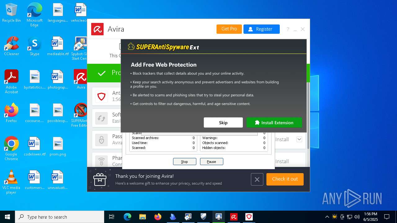Click the welcome gift box icon
The height and width of the screenshot is (223, 397).
click(100, 179)
